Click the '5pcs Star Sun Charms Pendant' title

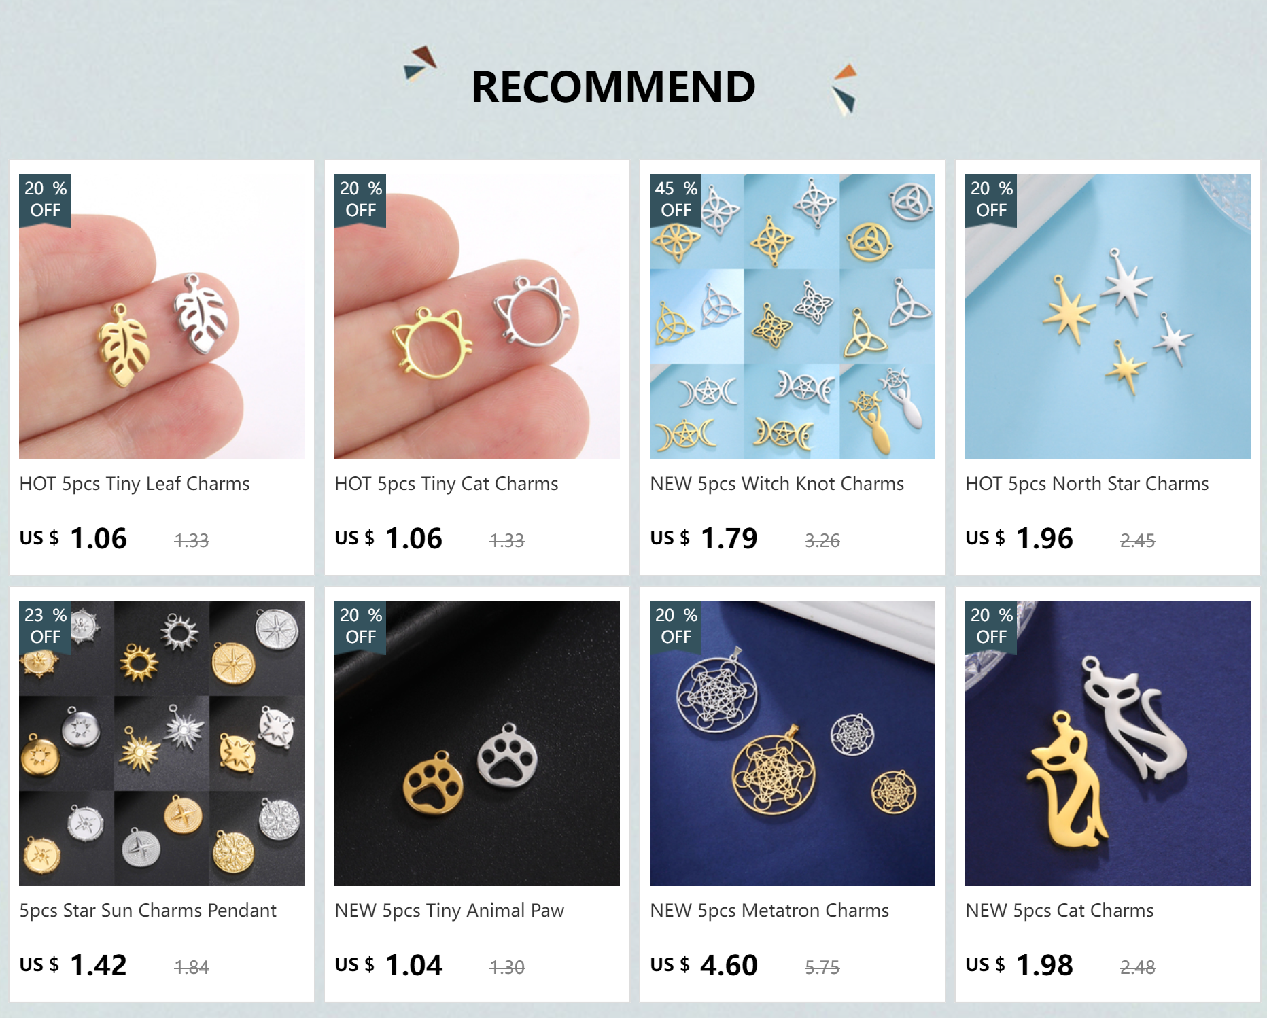click(147, 911)
